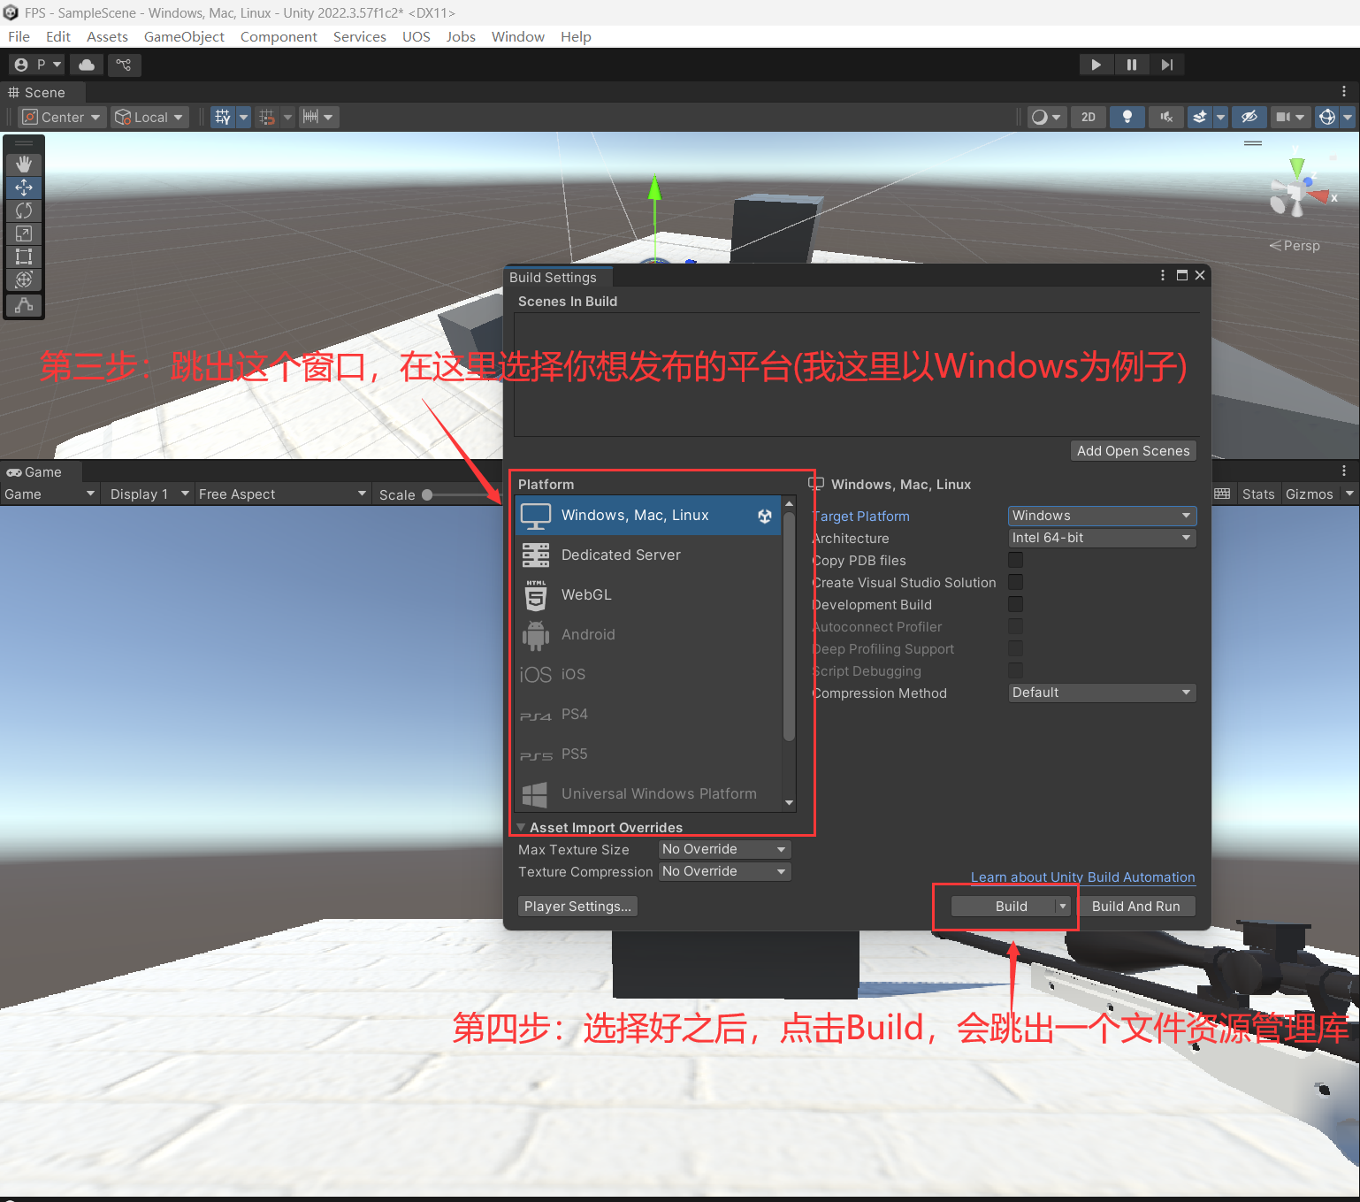1360x1202 pixels.
Task: Open the custom editor tools icon
Action: pos(24,305)
